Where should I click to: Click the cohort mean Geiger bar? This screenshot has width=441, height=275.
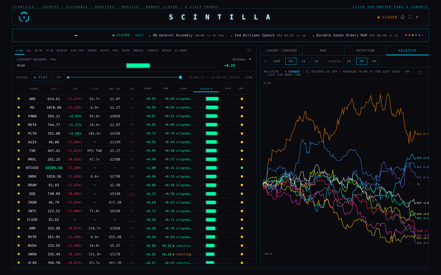pos(138,65)
